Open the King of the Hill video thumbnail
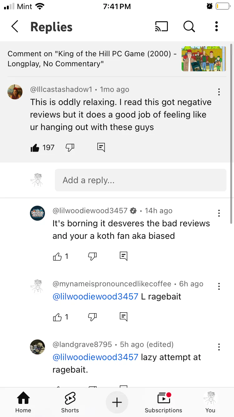Viewport: 234px width, 417px height. pos(204,59)
